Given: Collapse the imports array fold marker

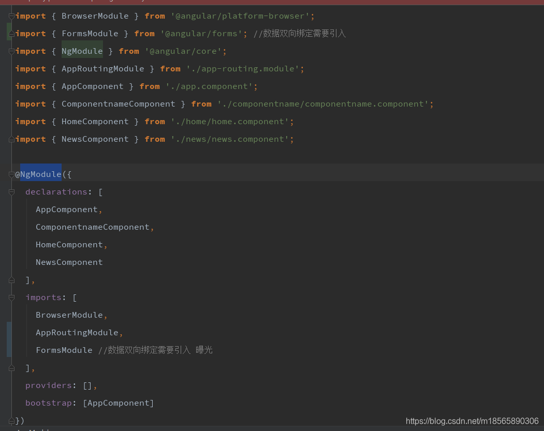Looking at the screenshot, I should point(11,298).
